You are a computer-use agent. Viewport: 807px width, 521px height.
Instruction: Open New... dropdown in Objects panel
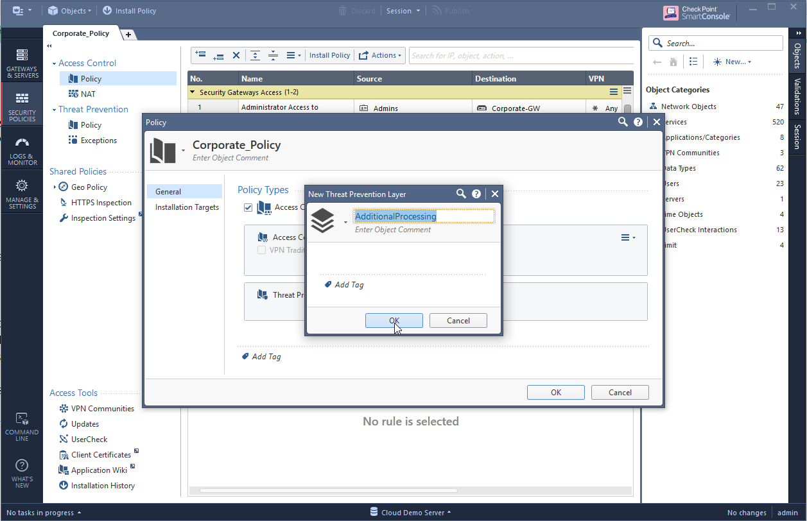click(x=731, y=62)
